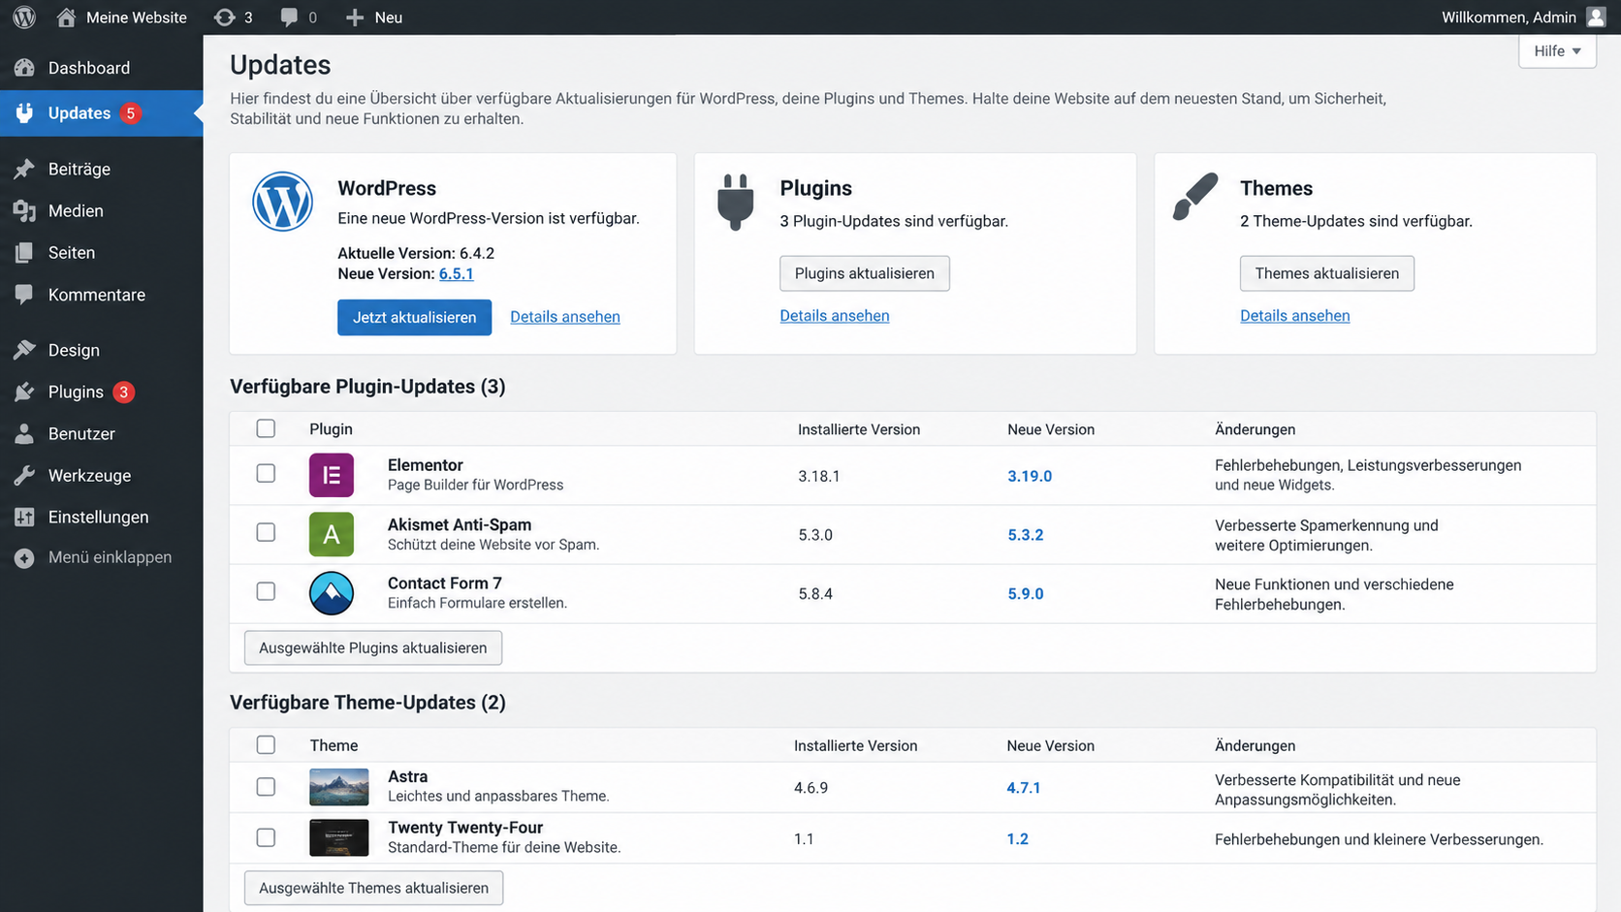Click the admin avatar icon at top right
The width and height of the screenshot is (1621, 912).
[x=1596, y=17]
